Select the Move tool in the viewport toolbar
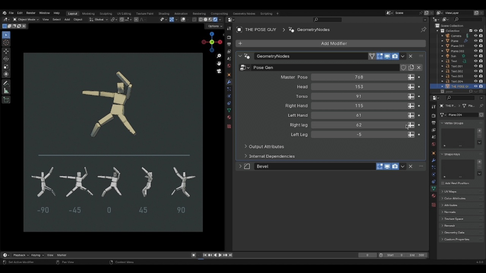 coord(6,51)
